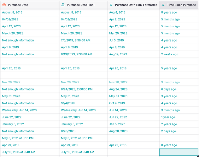Click the '7/5/2019, 9:36:00 AM' cell

(83, 40)
